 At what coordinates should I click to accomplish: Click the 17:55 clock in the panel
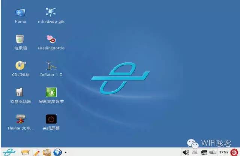223,152
